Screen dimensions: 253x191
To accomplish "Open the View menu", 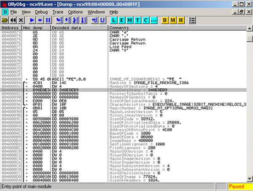I will point(26,12).
